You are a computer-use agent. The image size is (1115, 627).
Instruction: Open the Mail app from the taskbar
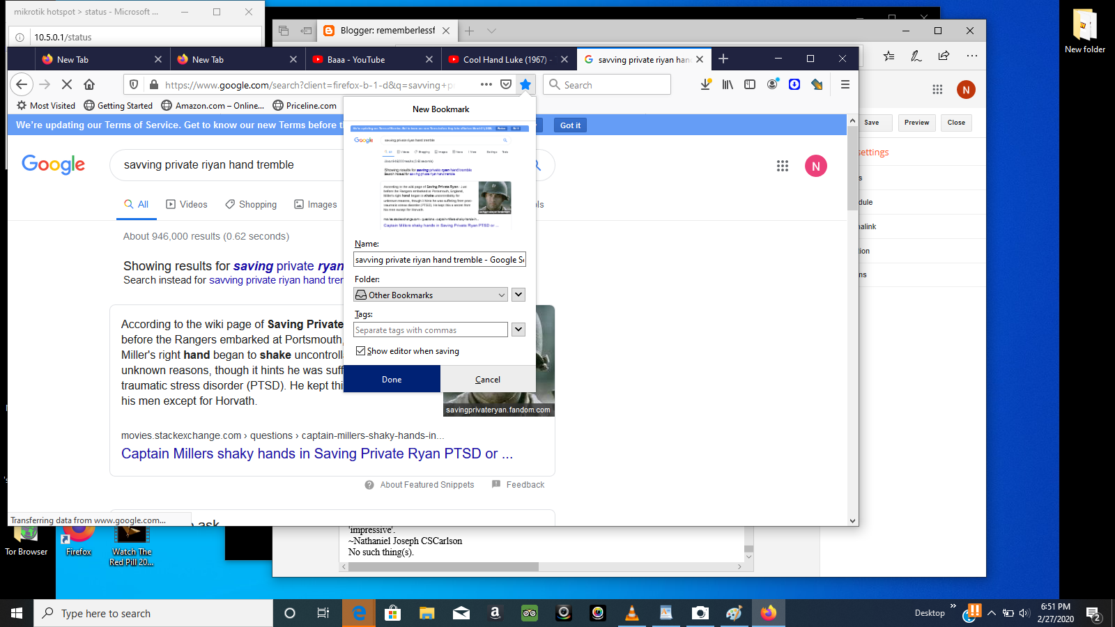(461, 613)
